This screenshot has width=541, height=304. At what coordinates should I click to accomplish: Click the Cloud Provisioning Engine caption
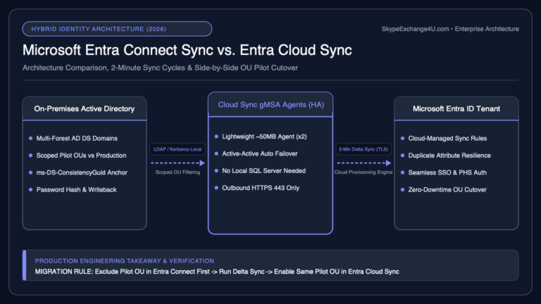pos(363,172)
